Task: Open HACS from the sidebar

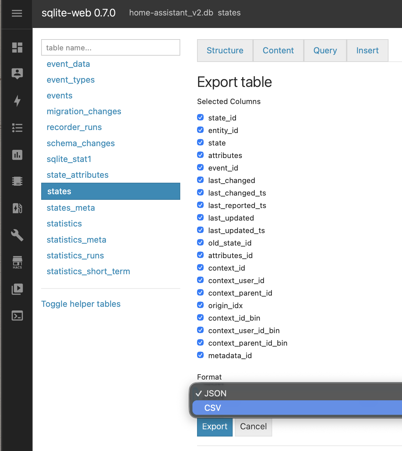Action: [x=17, y=262]
